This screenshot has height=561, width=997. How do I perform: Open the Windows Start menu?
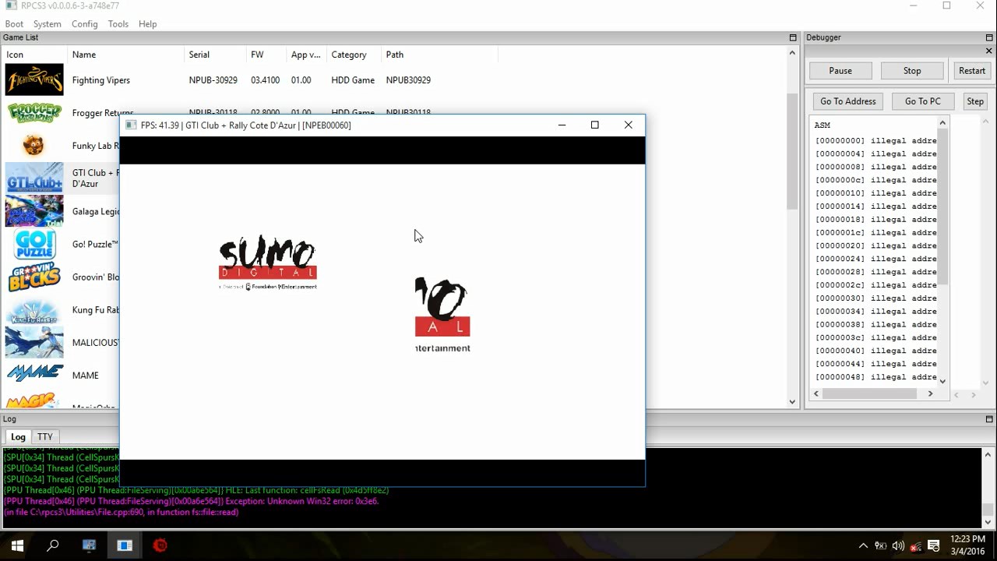point(17,545)
